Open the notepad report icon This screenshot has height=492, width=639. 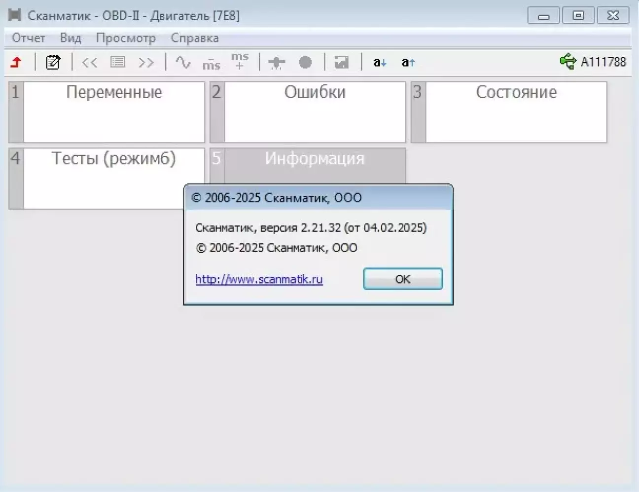[x=53, y=62]
